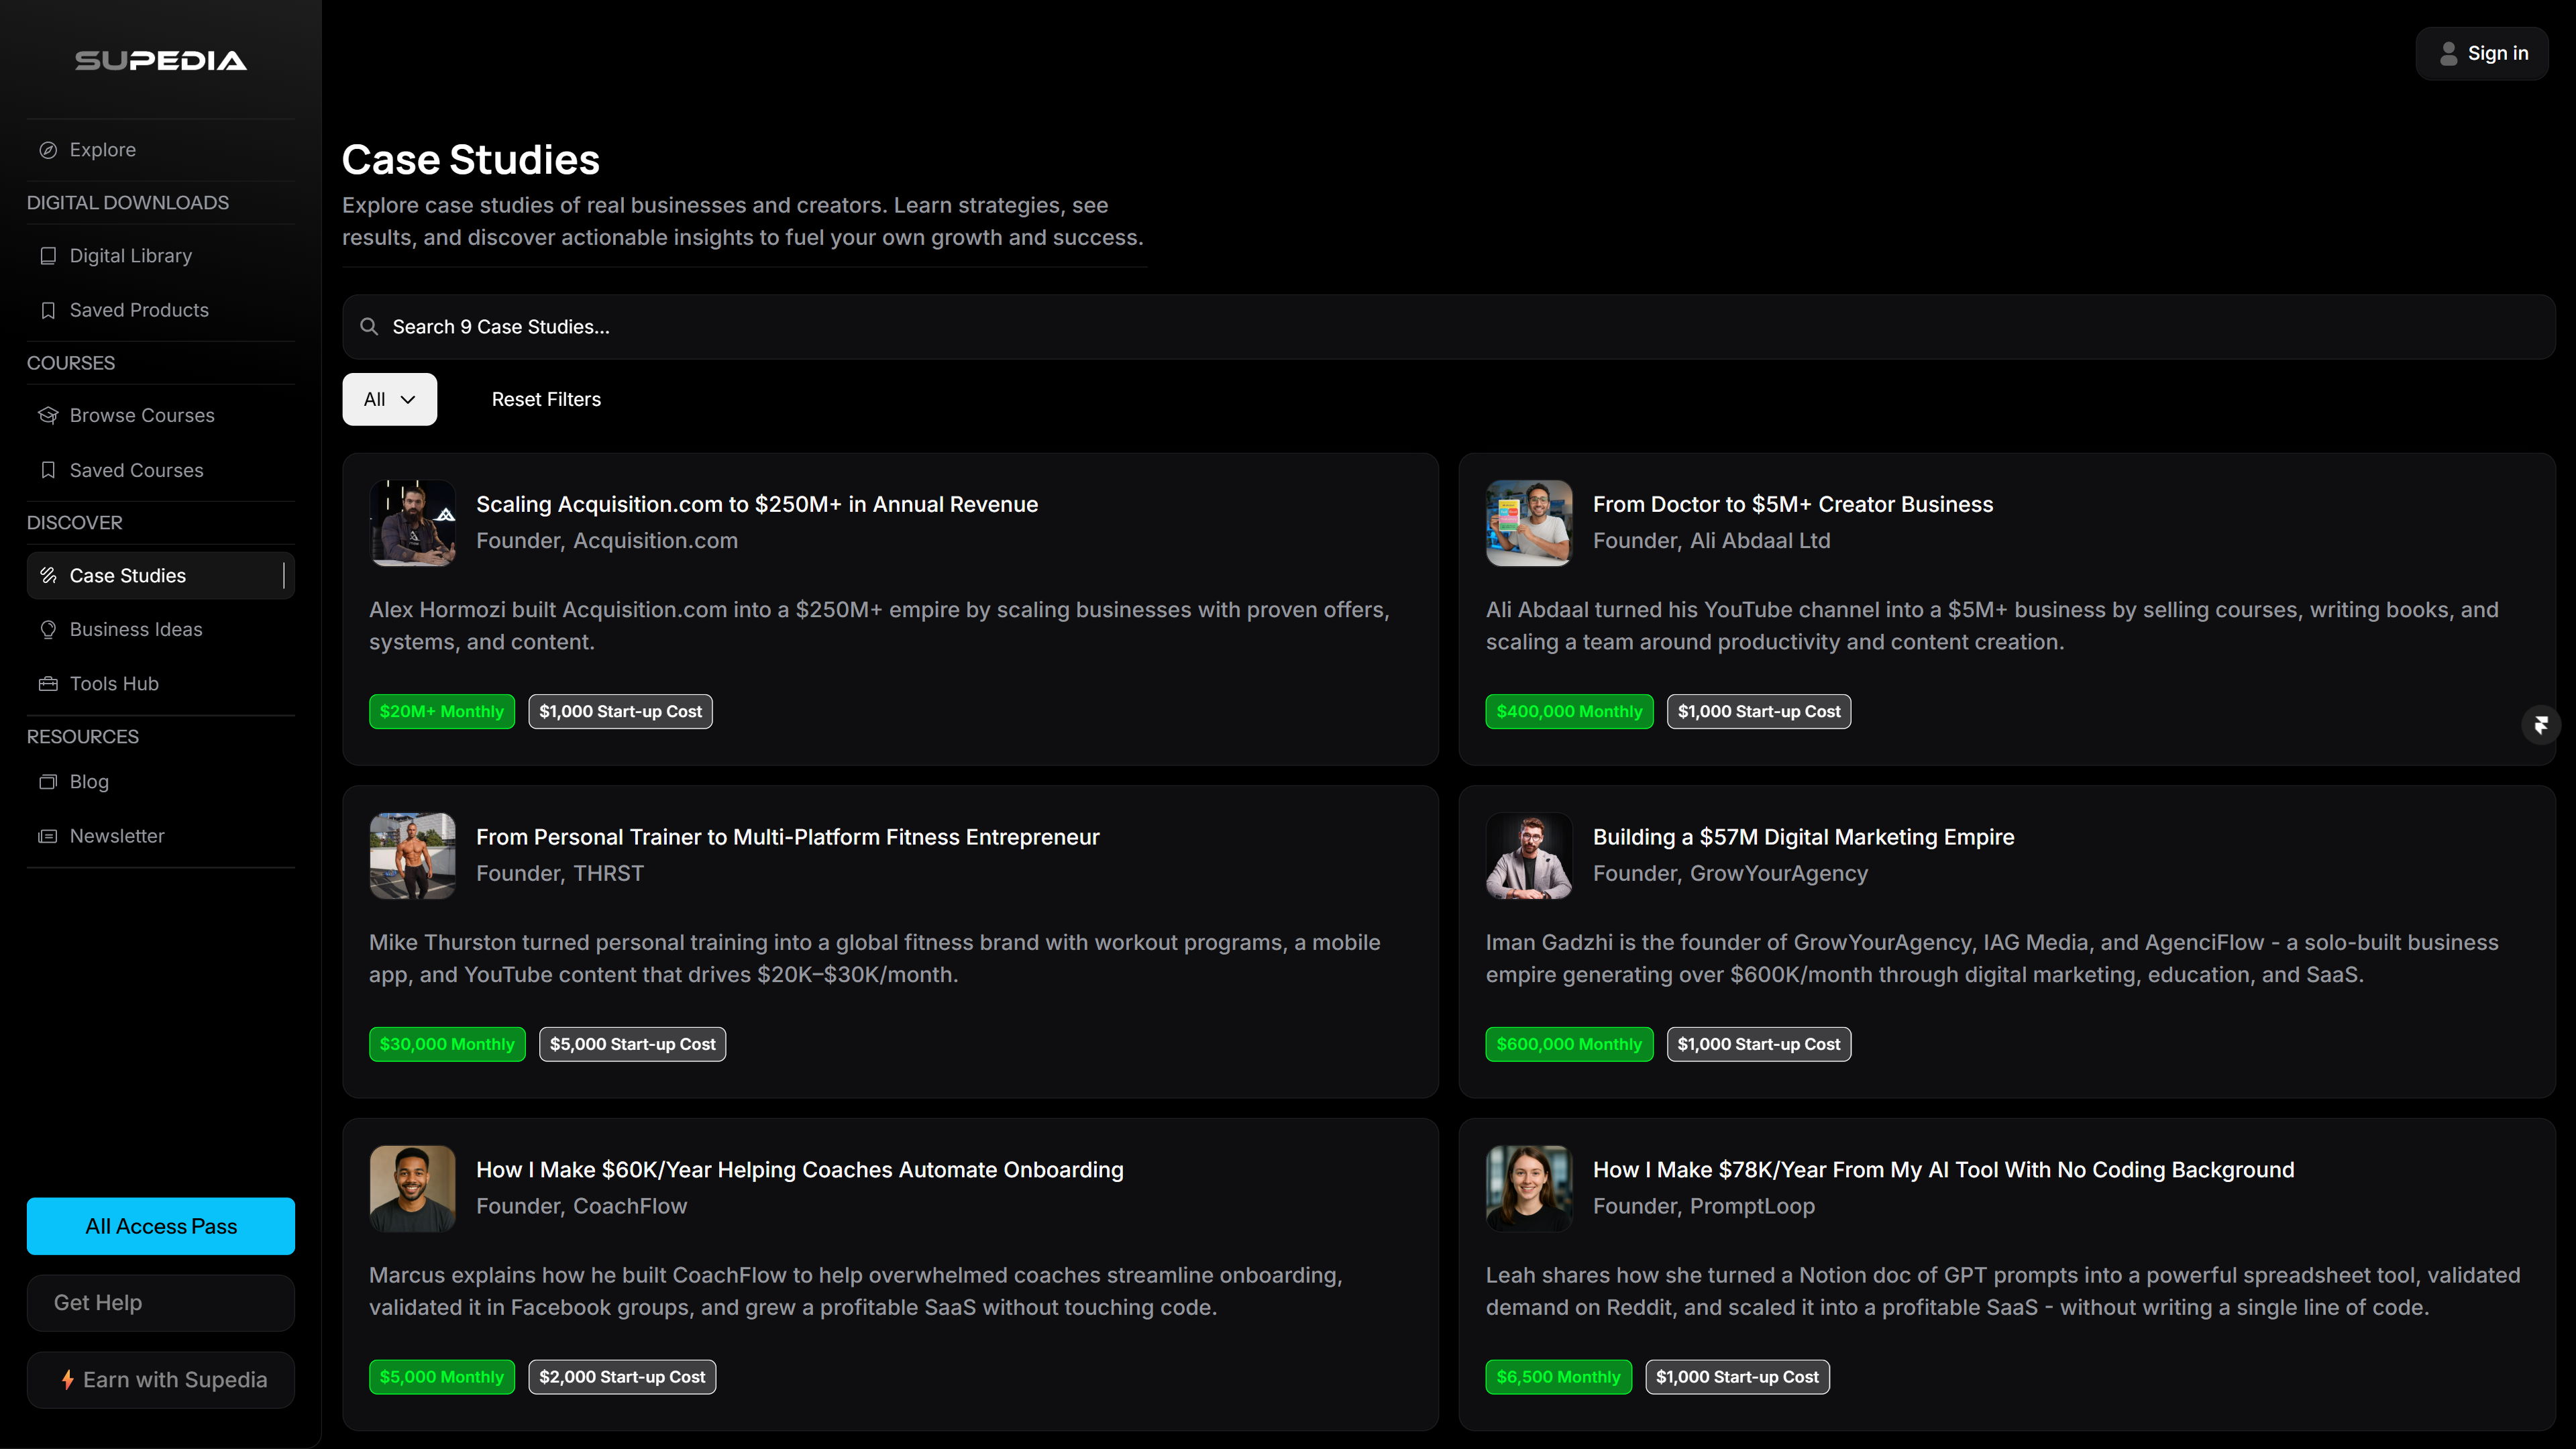The image size is (2576, 1449).
Task: Click the Sign in button
Action: point(2482,54)
